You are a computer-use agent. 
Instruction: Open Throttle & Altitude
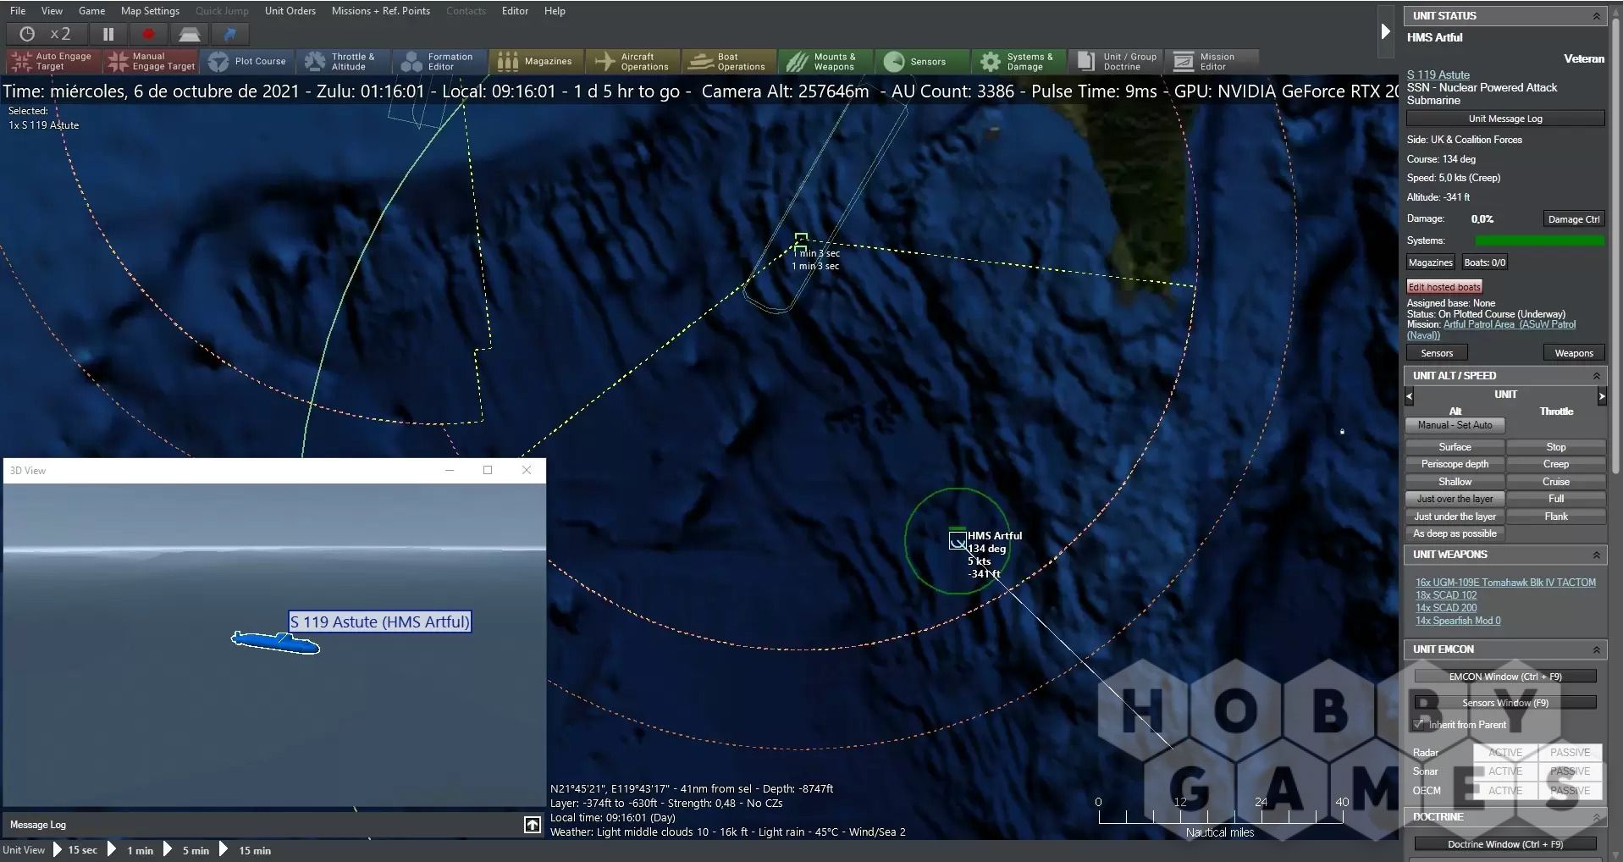[343, 61]
